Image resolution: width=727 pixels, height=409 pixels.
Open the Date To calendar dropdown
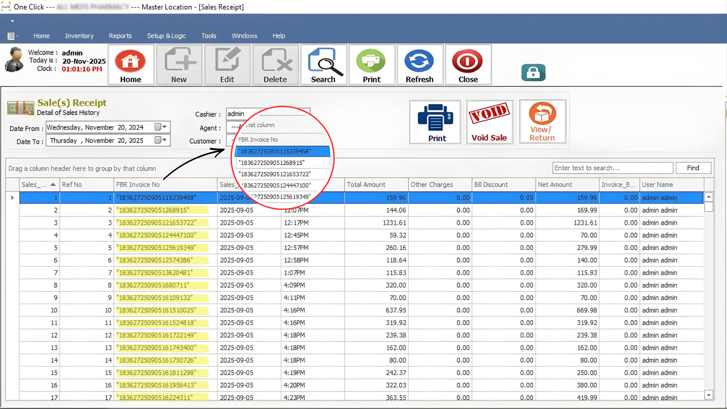[165, 140]
